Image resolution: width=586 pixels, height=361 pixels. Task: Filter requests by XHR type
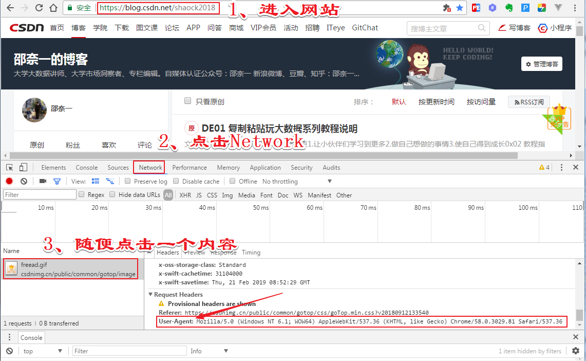point(185,195)
